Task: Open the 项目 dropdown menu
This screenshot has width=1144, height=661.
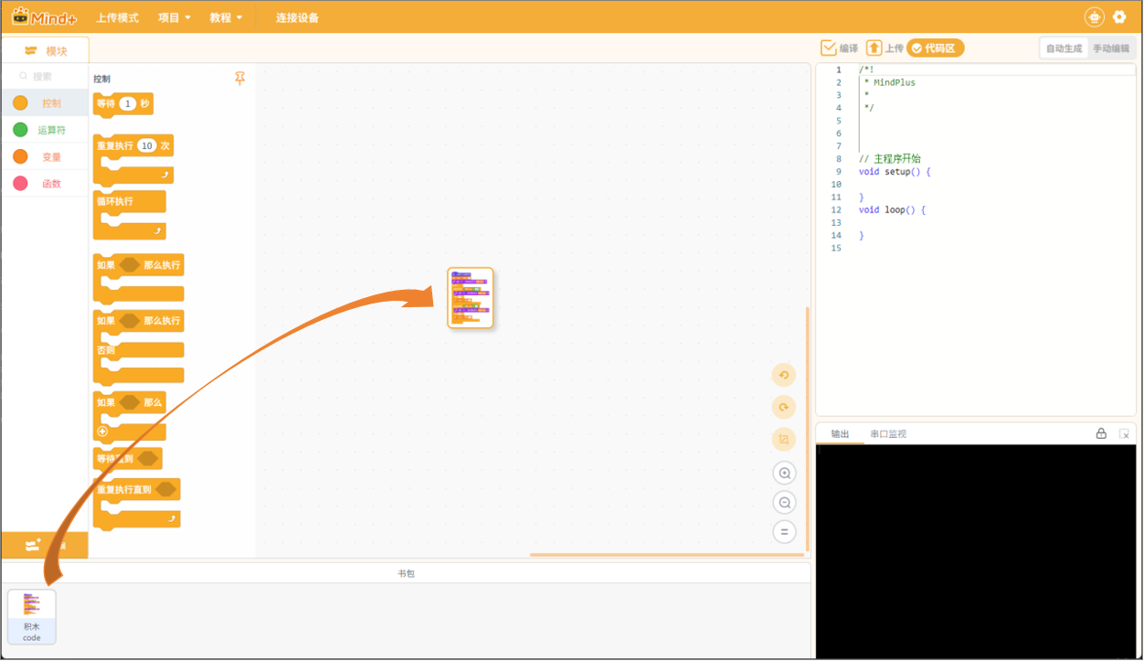Action: [x=175, y=17]
